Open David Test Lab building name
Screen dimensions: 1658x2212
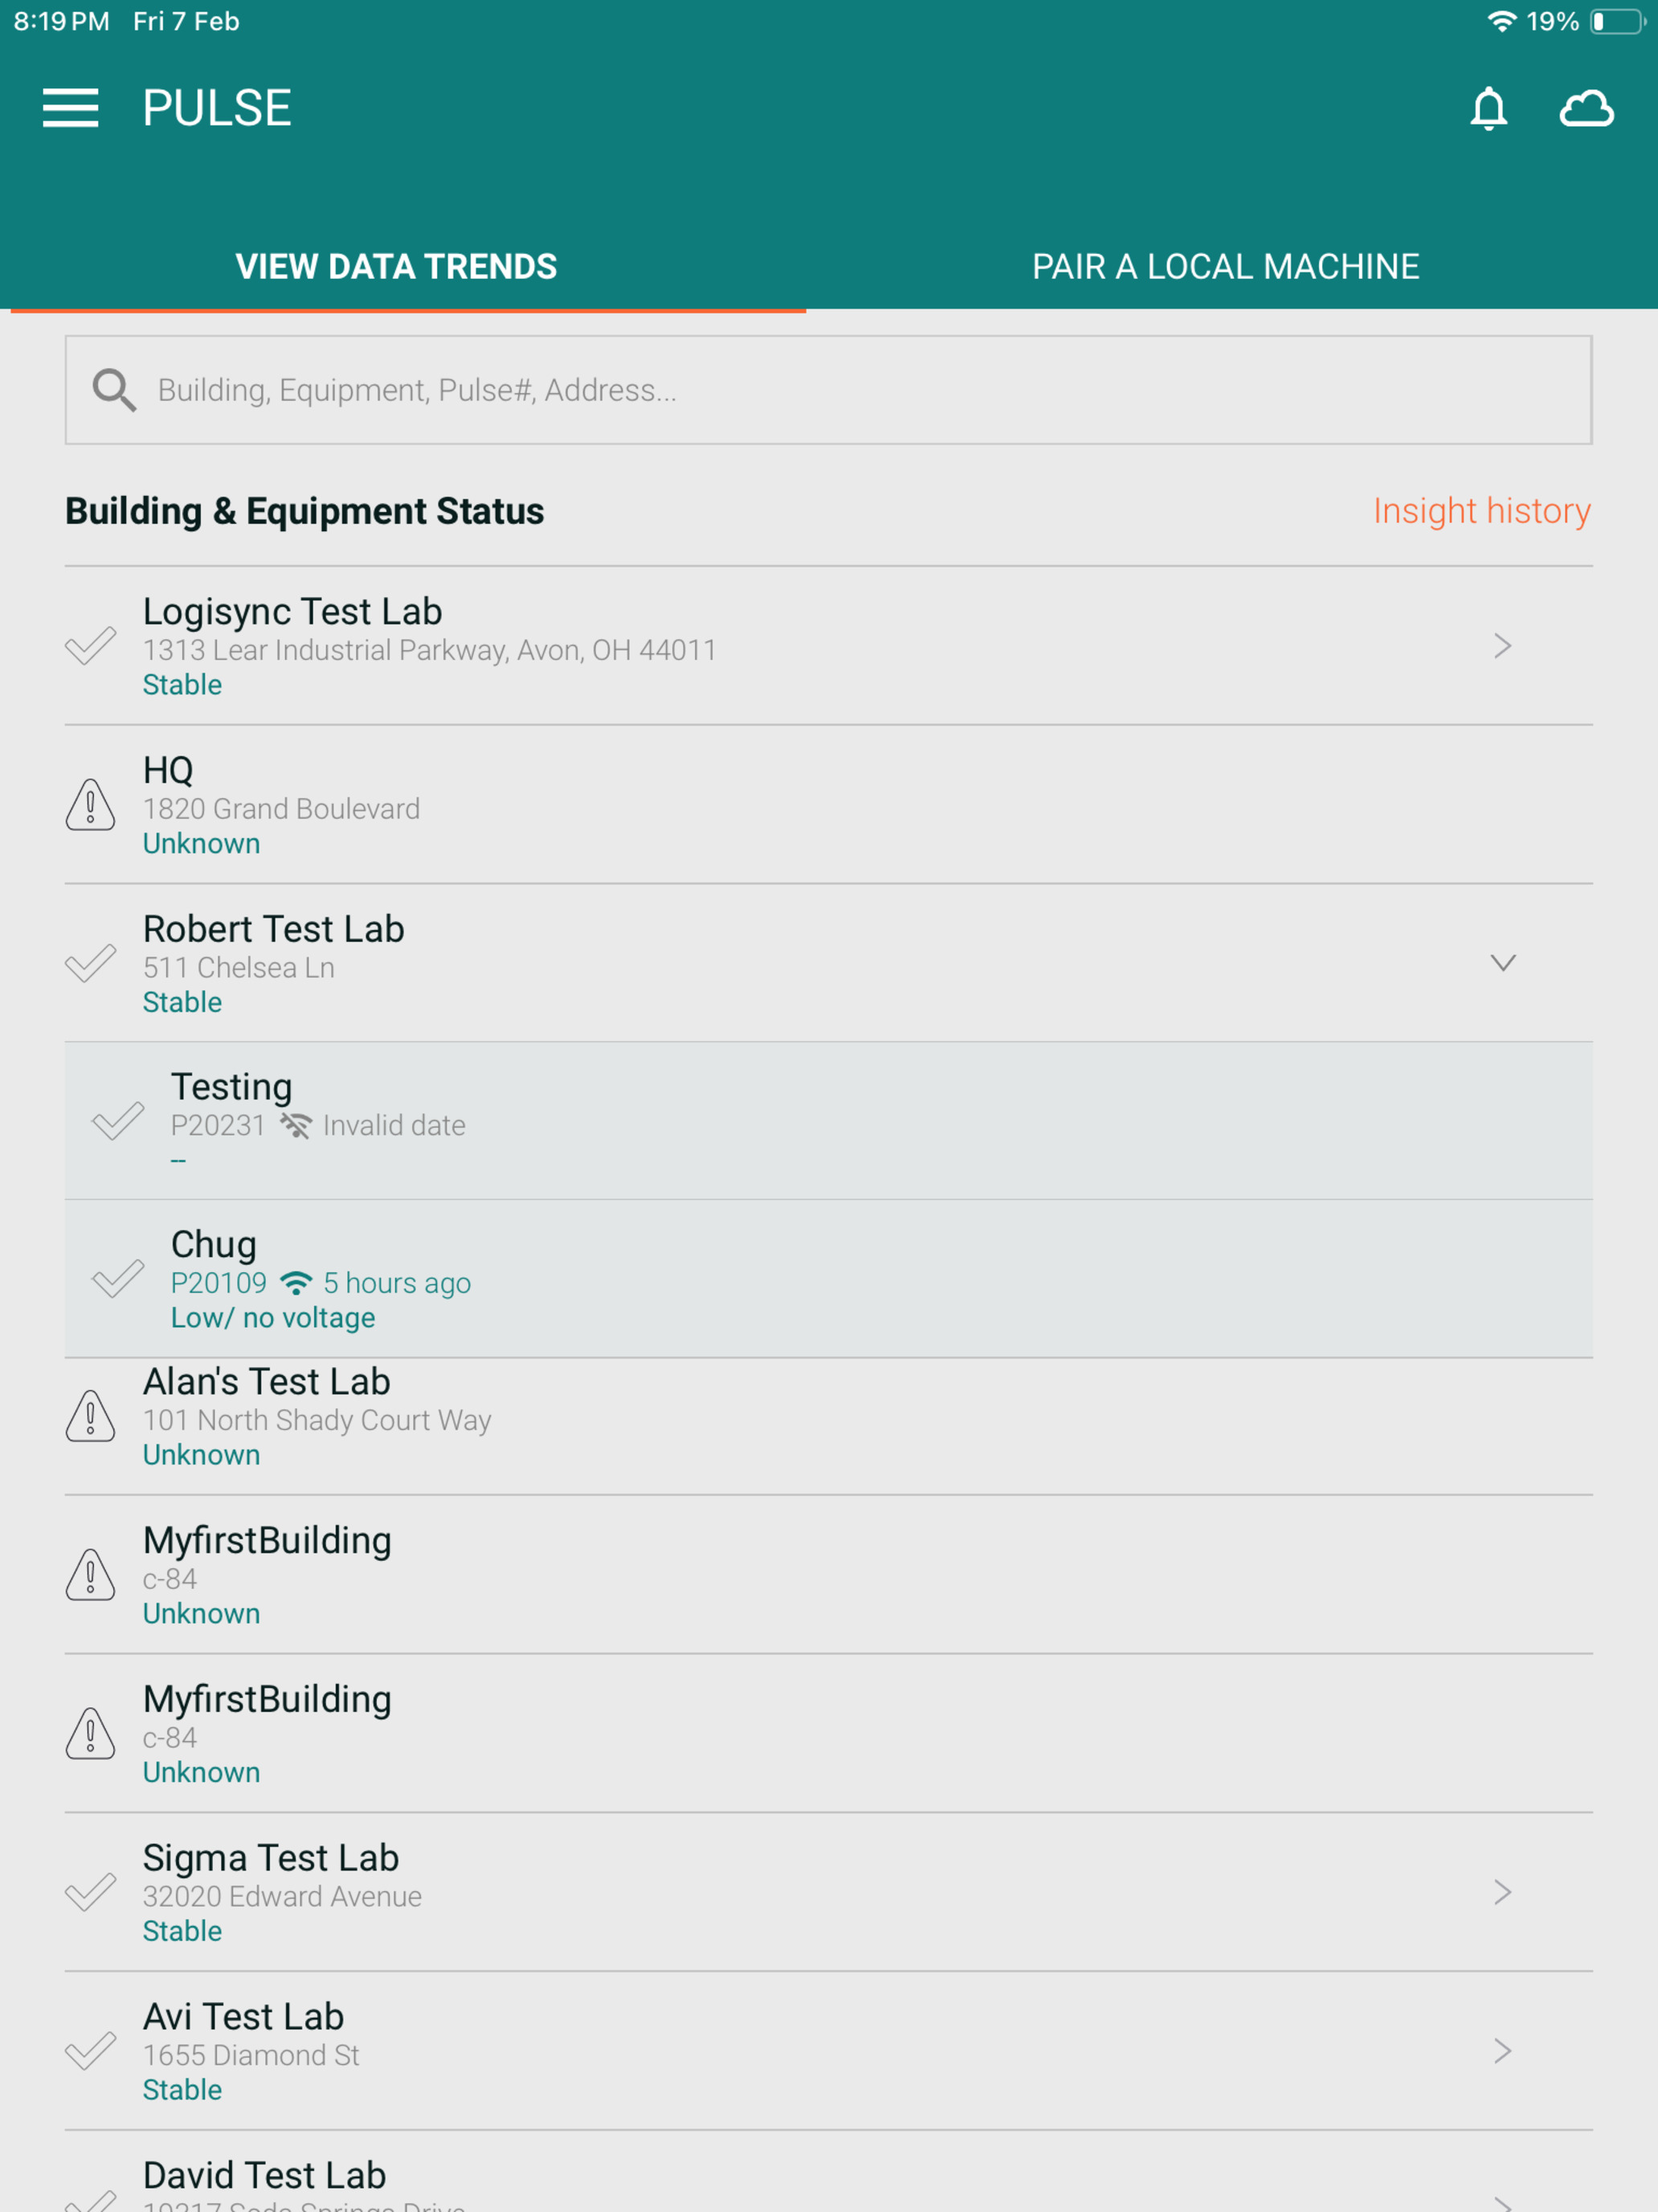pos(263,2175)
